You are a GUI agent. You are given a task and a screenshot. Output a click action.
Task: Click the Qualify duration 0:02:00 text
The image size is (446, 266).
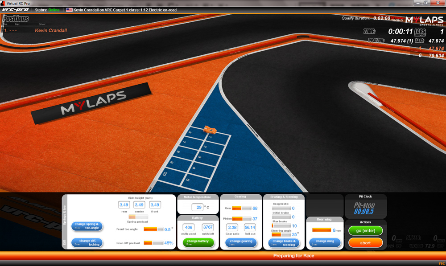(366, 18)
